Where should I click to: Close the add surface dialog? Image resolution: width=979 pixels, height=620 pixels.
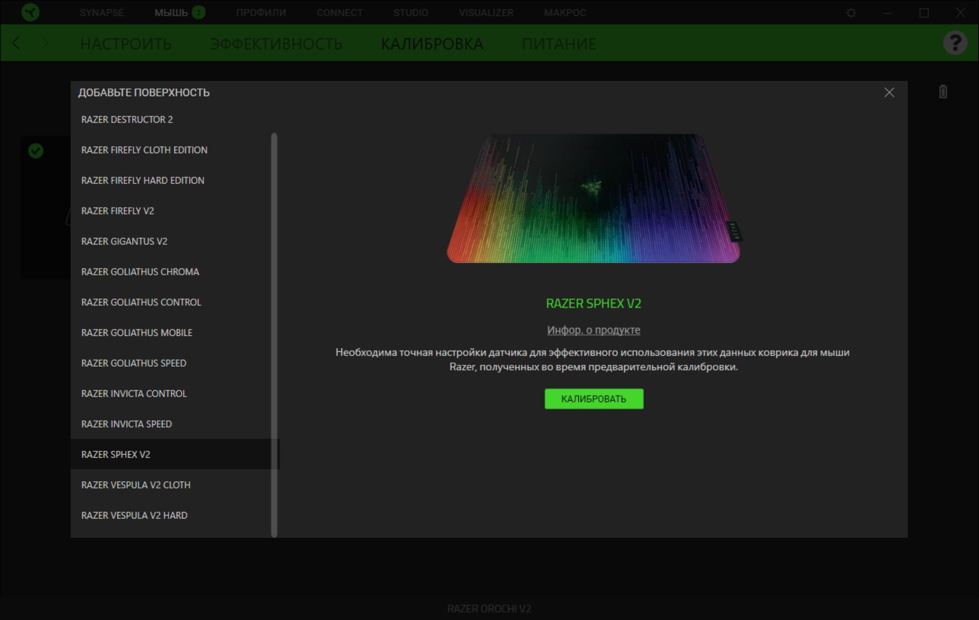point(889,93)
